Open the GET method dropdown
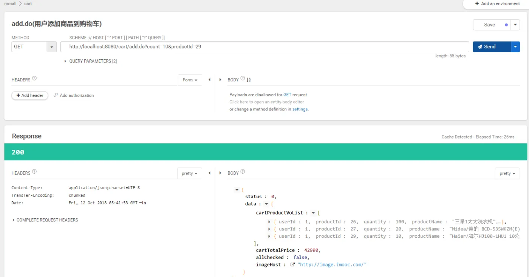This screenshot has height=277, width=529. click(x=34, y=47)
